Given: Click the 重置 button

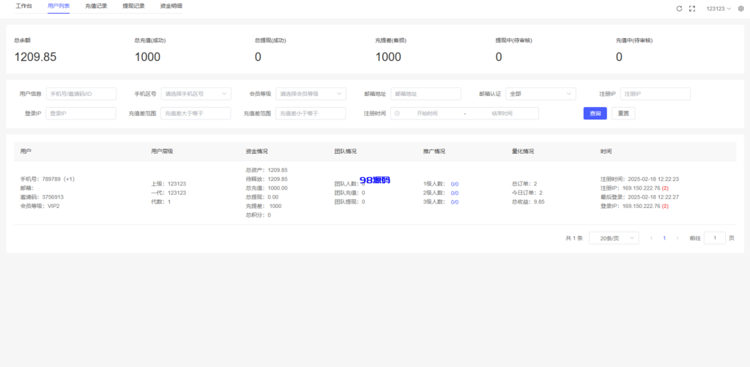Looking at the screenshot, I should coord(623,114).
